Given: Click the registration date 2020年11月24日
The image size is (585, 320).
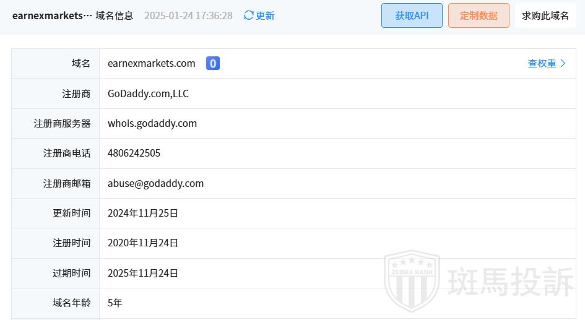Looking at the screenshot, I should 143,243.
